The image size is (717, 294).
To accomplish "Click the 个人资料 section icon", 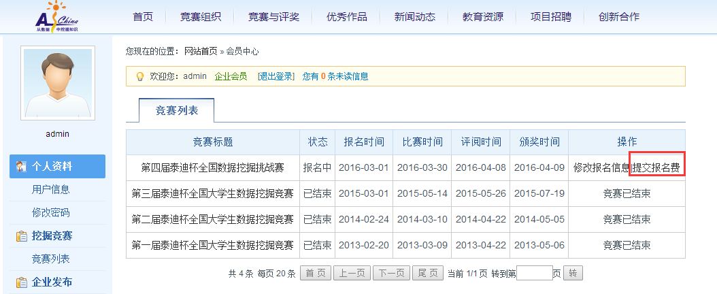I will click(21, 167).
